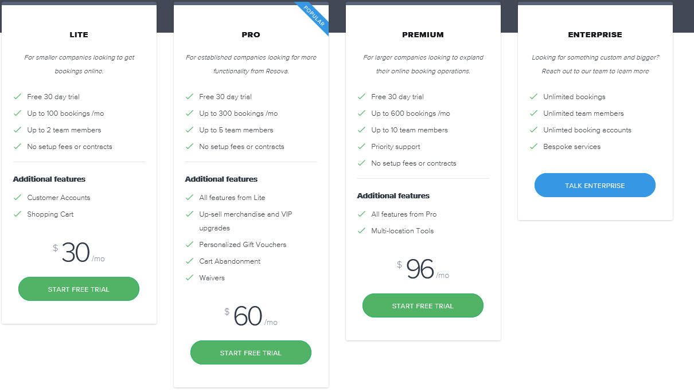
Task: Click the checkmark beside 'Free 30 day trial' under LITE
Action: point(18,97)
